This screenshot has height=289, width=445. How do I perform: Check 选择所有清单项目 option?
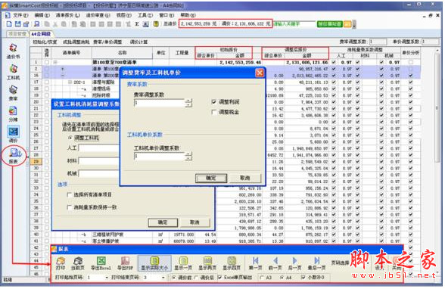click(x=69, y=195)
